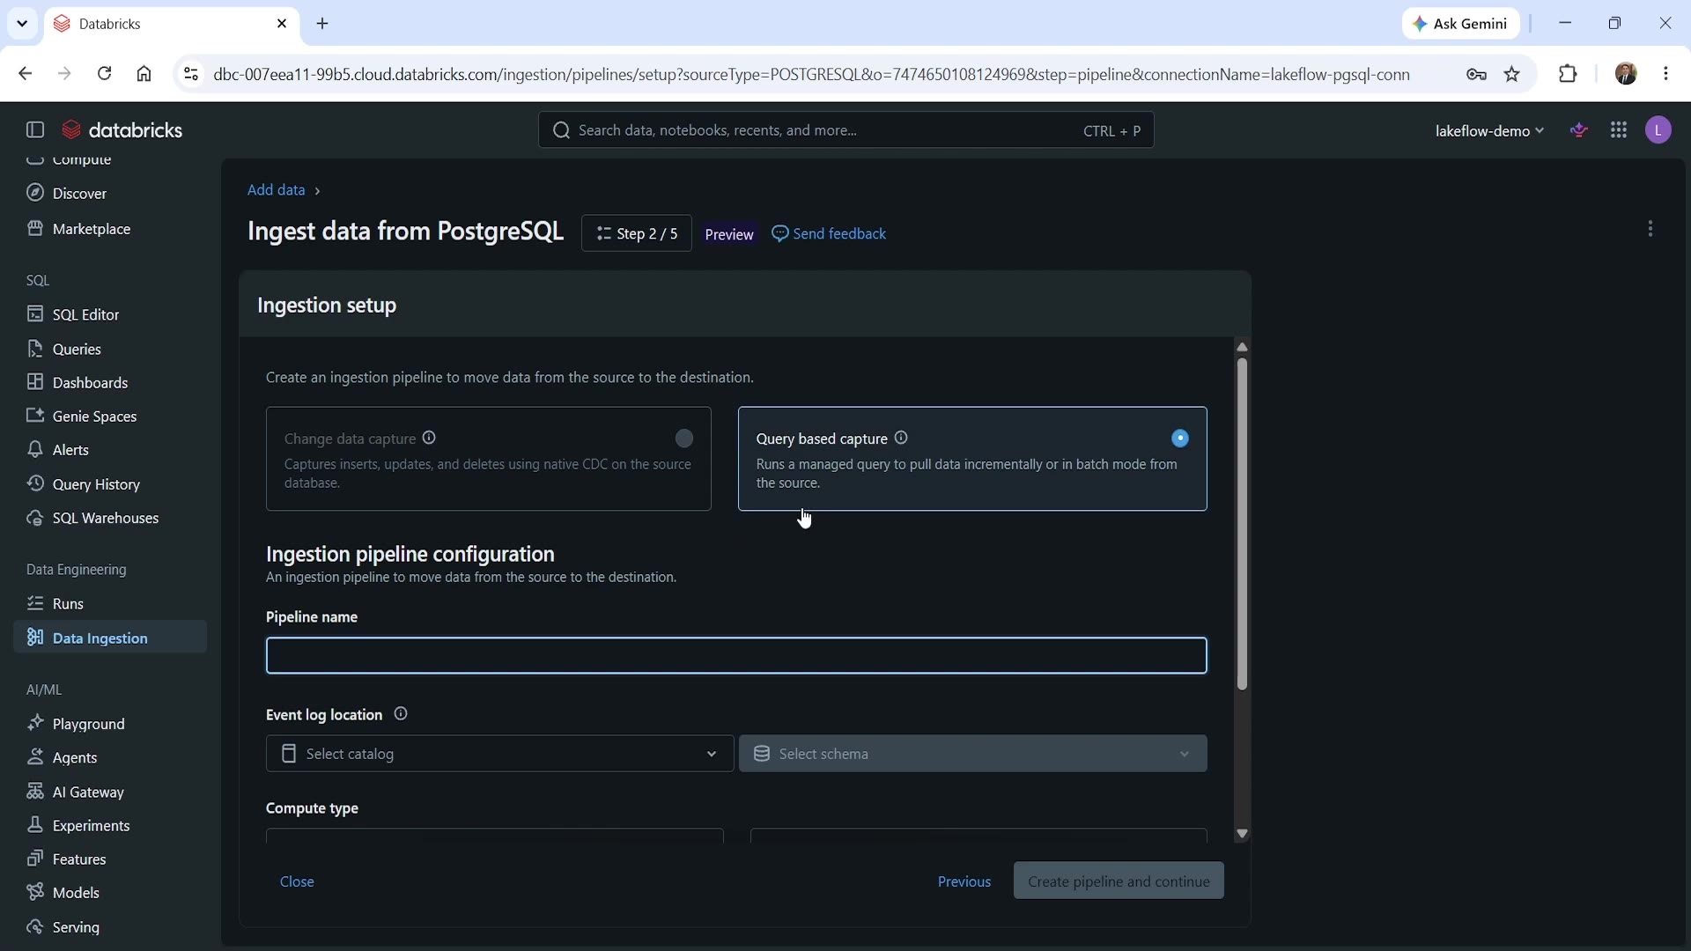
Task: Select Query based capture radio option
Action: click(x=1180, y=439)
